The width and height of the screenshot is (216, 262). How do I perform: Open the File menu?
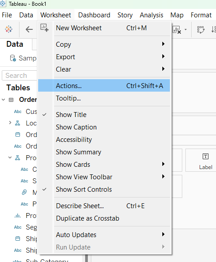coord(7,15)
